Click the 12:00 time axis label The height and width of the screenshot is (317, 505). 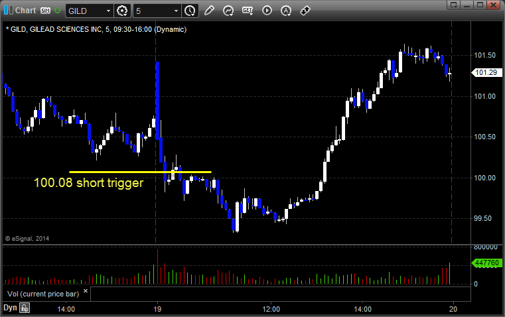tap(271, 309)
